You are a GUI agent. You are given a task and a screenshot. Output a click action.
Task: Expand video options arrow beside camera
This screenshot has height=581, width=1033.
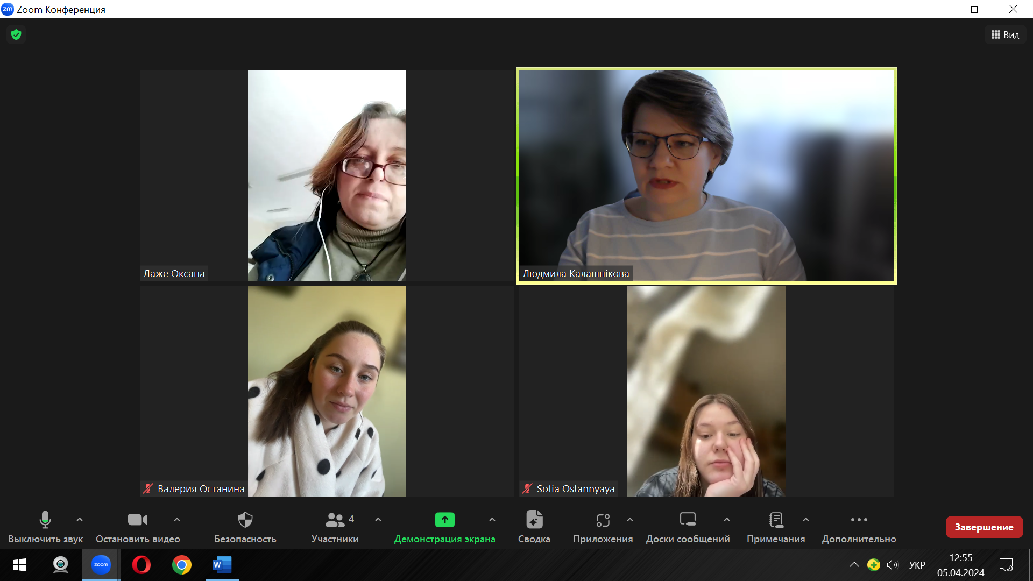coord(177,520)
